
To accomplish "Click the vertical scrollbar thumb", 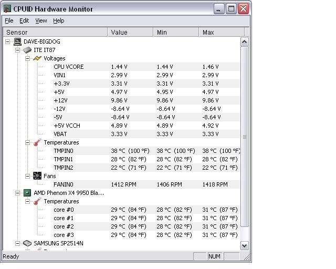I will tap(245, 137).
